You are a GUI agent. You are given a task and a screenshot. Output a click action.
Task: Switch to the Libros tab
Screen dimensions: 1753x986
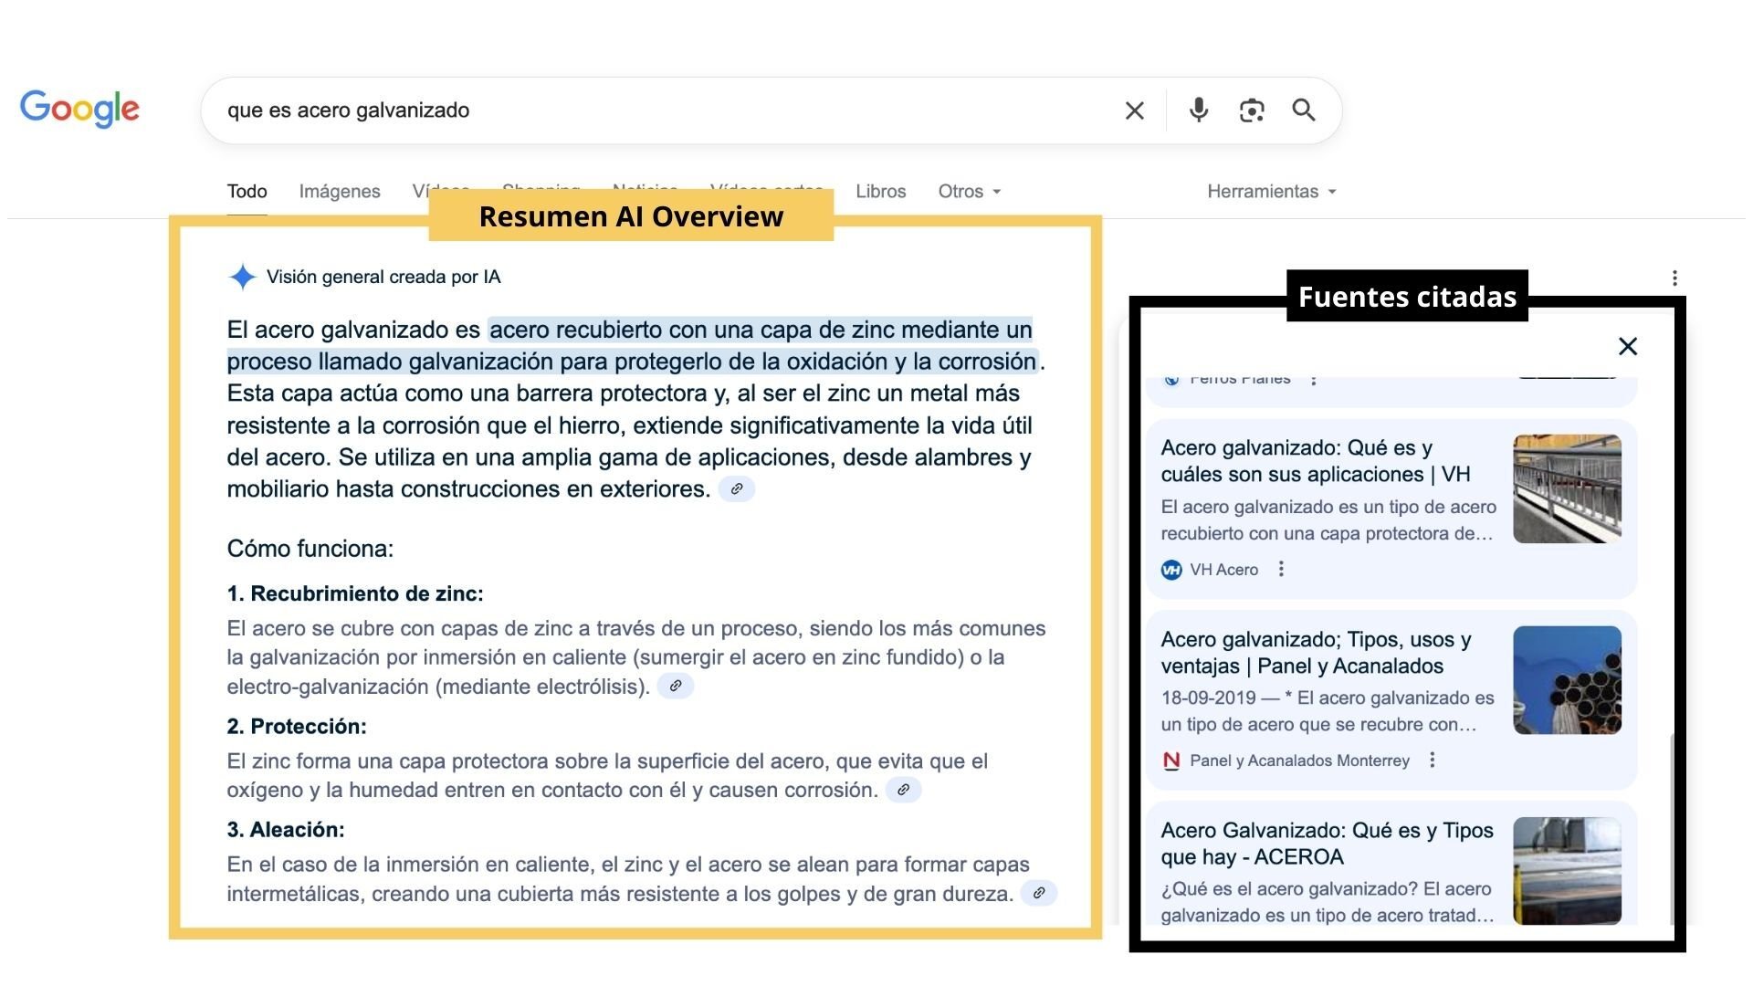click(x=880, y=192)
